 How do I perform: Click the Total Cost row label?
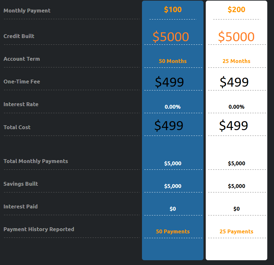[17, 127]
